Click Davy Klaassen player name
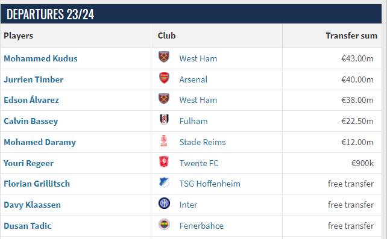 pyautogui.click(x=32, y=205)
